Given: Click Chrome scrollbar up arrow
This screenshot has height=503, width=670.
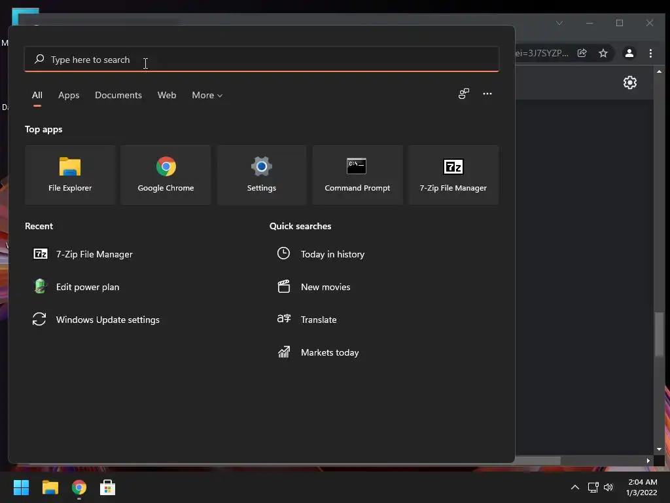Looking at the screenshot, I should [x=660, y=71].
